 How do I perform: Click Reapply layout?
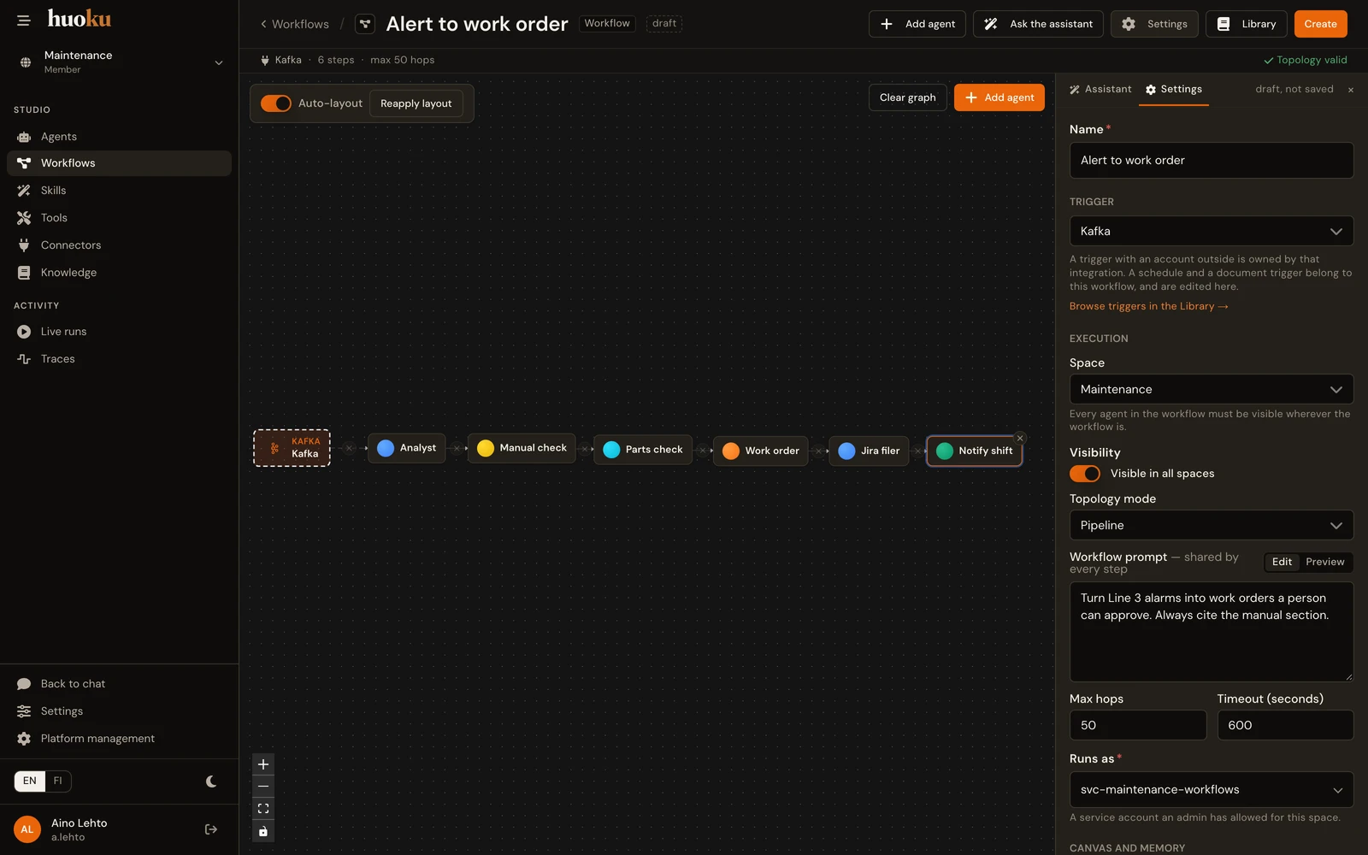tap(416, 103)
